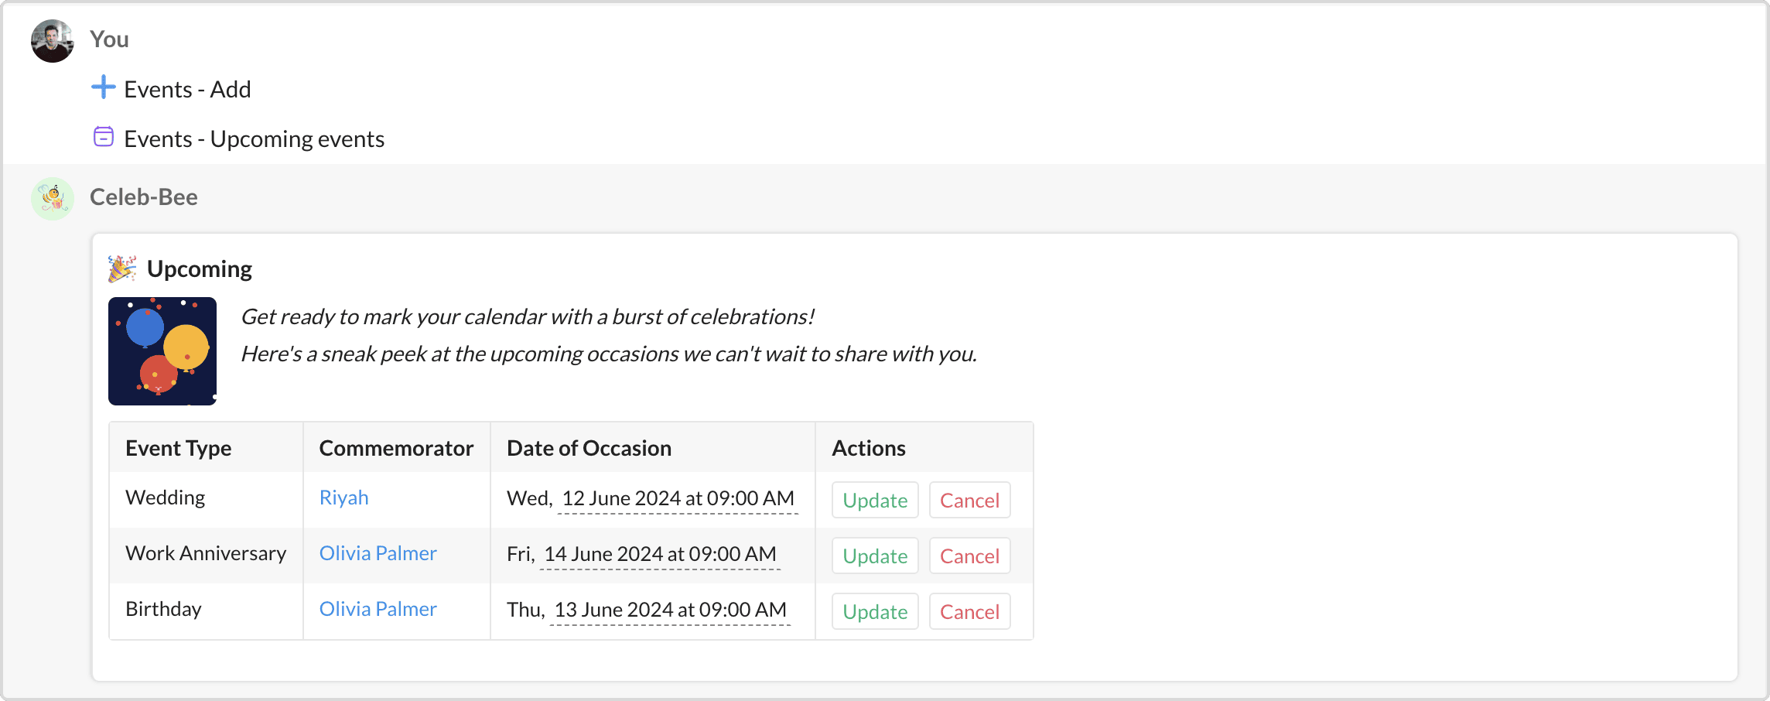Click your profile avatar photo
This screenshot has height=701, width=1770.
coord(53,41)
